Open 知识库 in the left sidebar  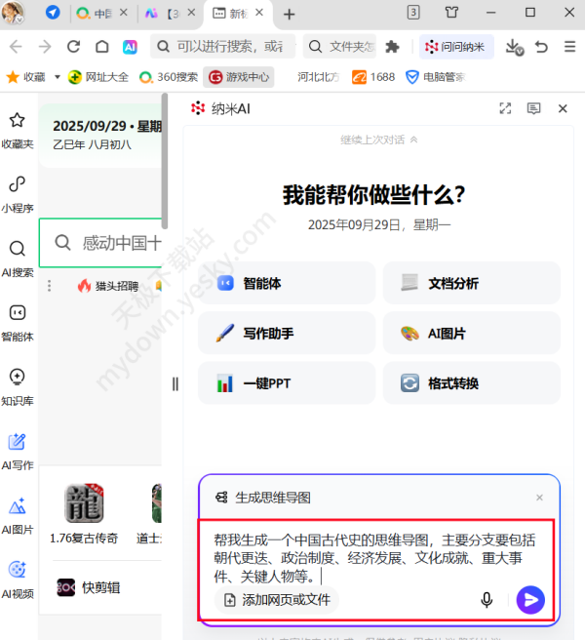click(x=17, y=384)
